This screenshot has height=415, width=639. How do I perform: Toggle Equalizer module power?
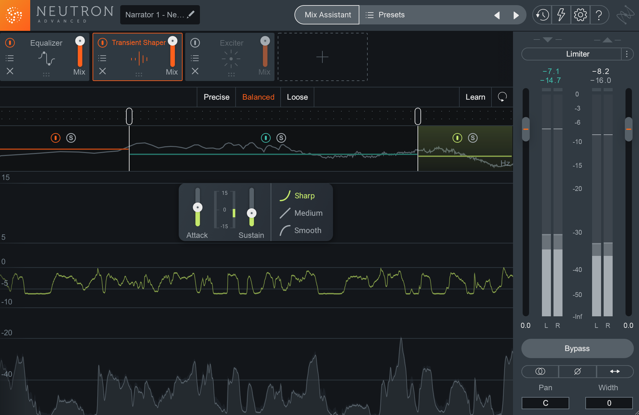click(10, 43)
